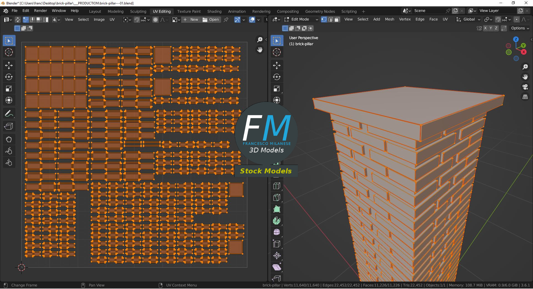Switch viewport to orthographic/perspective grid icon

pos(525,97)
